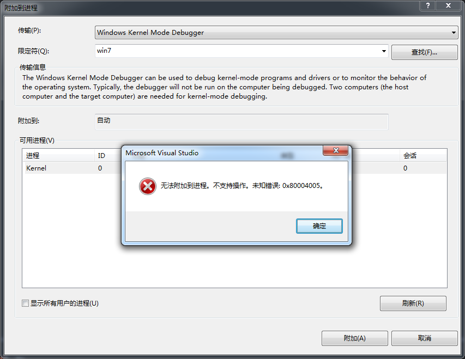Close the Attach to Process window

tap(449, 5)
